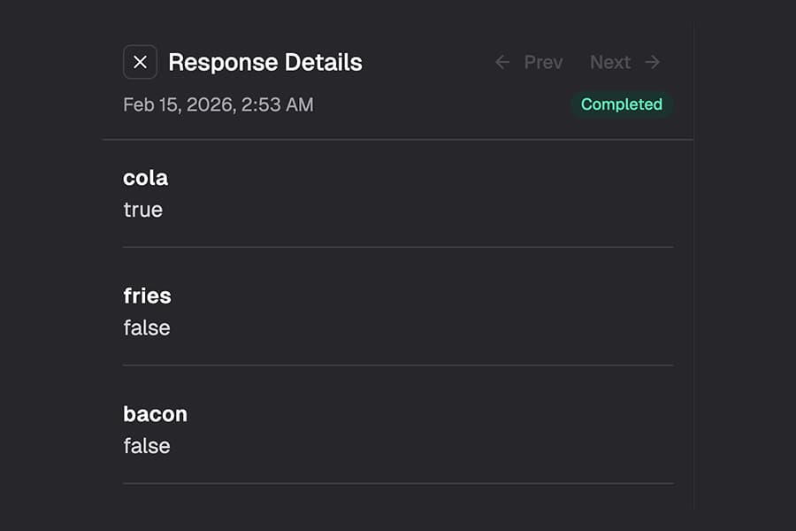Click the Next navigation button
796x531 pixels.
(x=610, y=62)
